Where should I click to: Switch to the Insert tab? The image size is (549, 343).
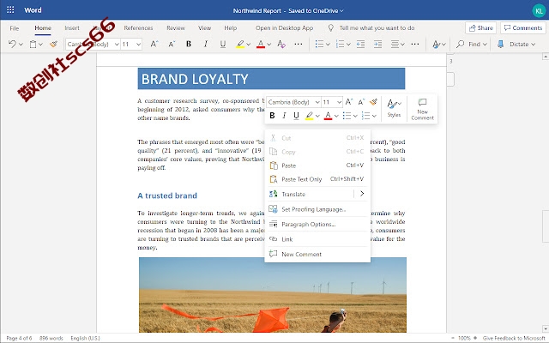pos(72,28)
